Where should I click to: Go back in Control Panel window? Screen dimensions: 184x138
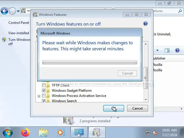tap(4, 11)
